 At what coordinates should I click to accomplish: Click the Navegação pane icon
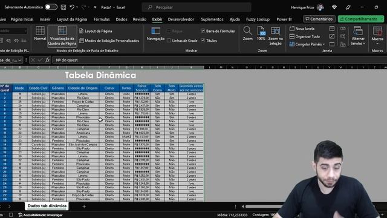click(x=155, y=34)
